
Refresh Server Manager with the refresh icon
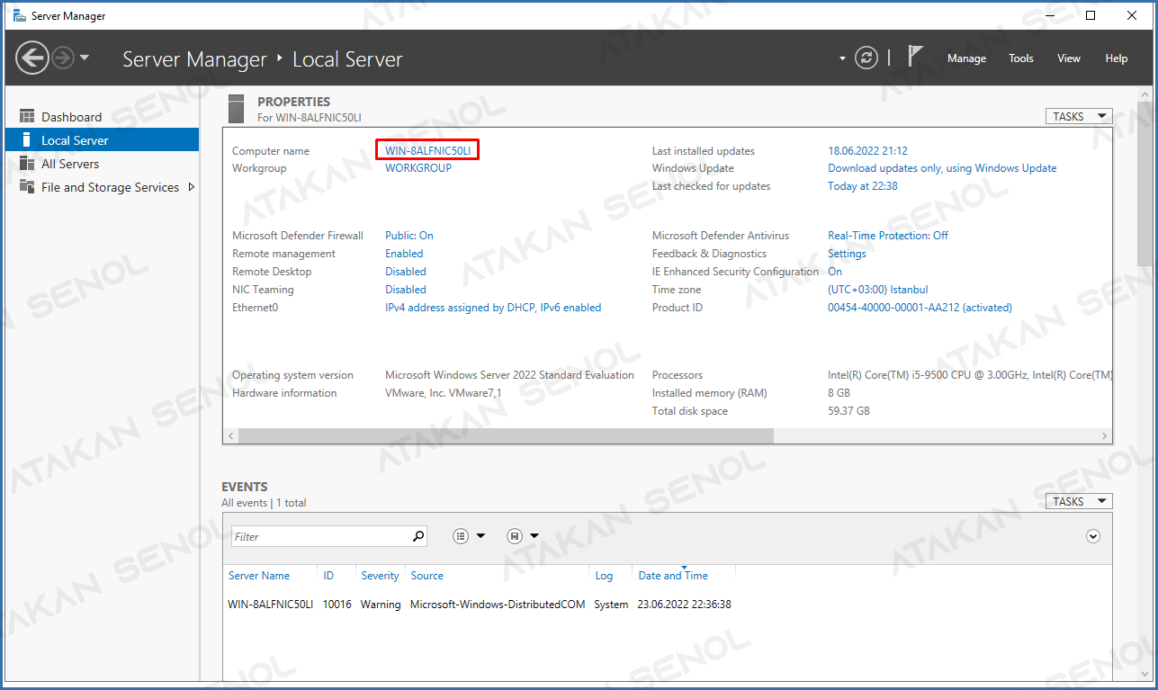pos(866,58)
